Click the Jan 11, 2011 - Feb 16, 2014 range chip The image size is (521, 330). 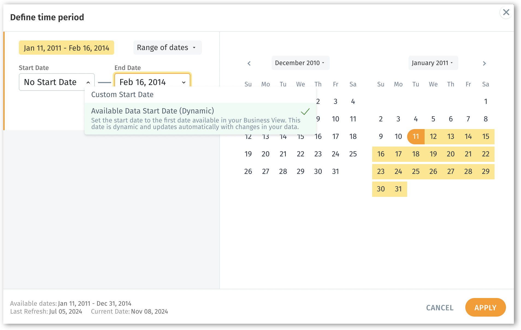click(66, 48)
